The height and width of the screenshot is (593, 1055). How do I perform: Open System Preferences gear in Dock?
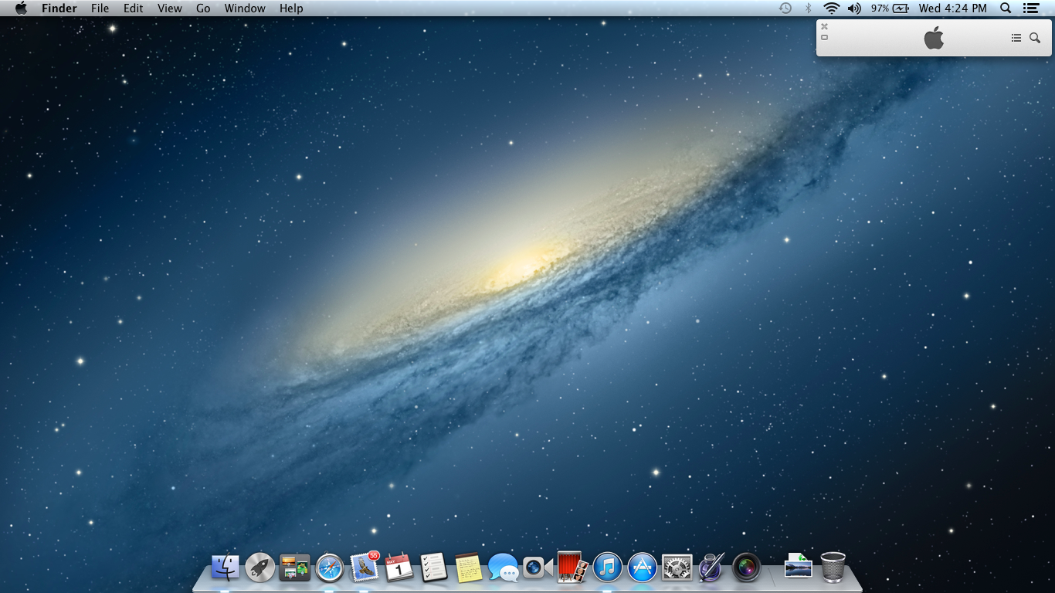pyautogui.click(x=677, y=568)
